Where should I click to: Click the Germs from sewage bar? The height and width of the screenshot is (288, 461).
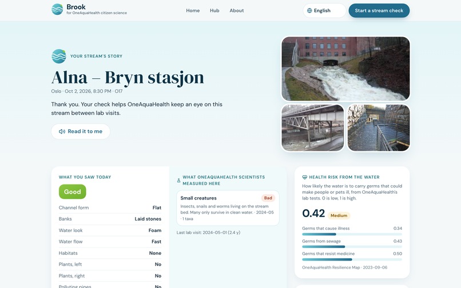click(352, 247)
